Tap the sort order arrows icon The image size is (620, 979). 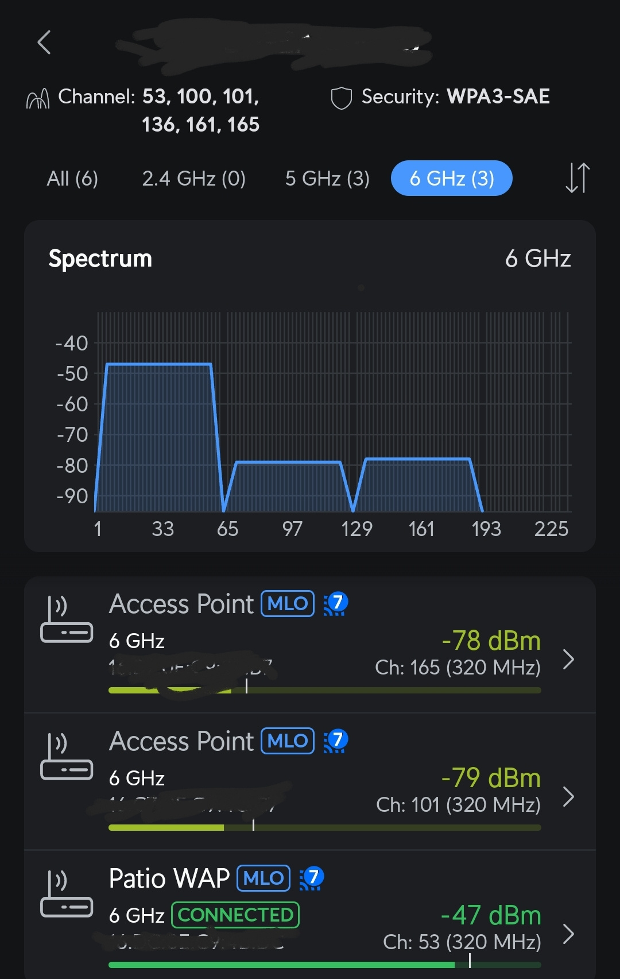tap(578, 178)
